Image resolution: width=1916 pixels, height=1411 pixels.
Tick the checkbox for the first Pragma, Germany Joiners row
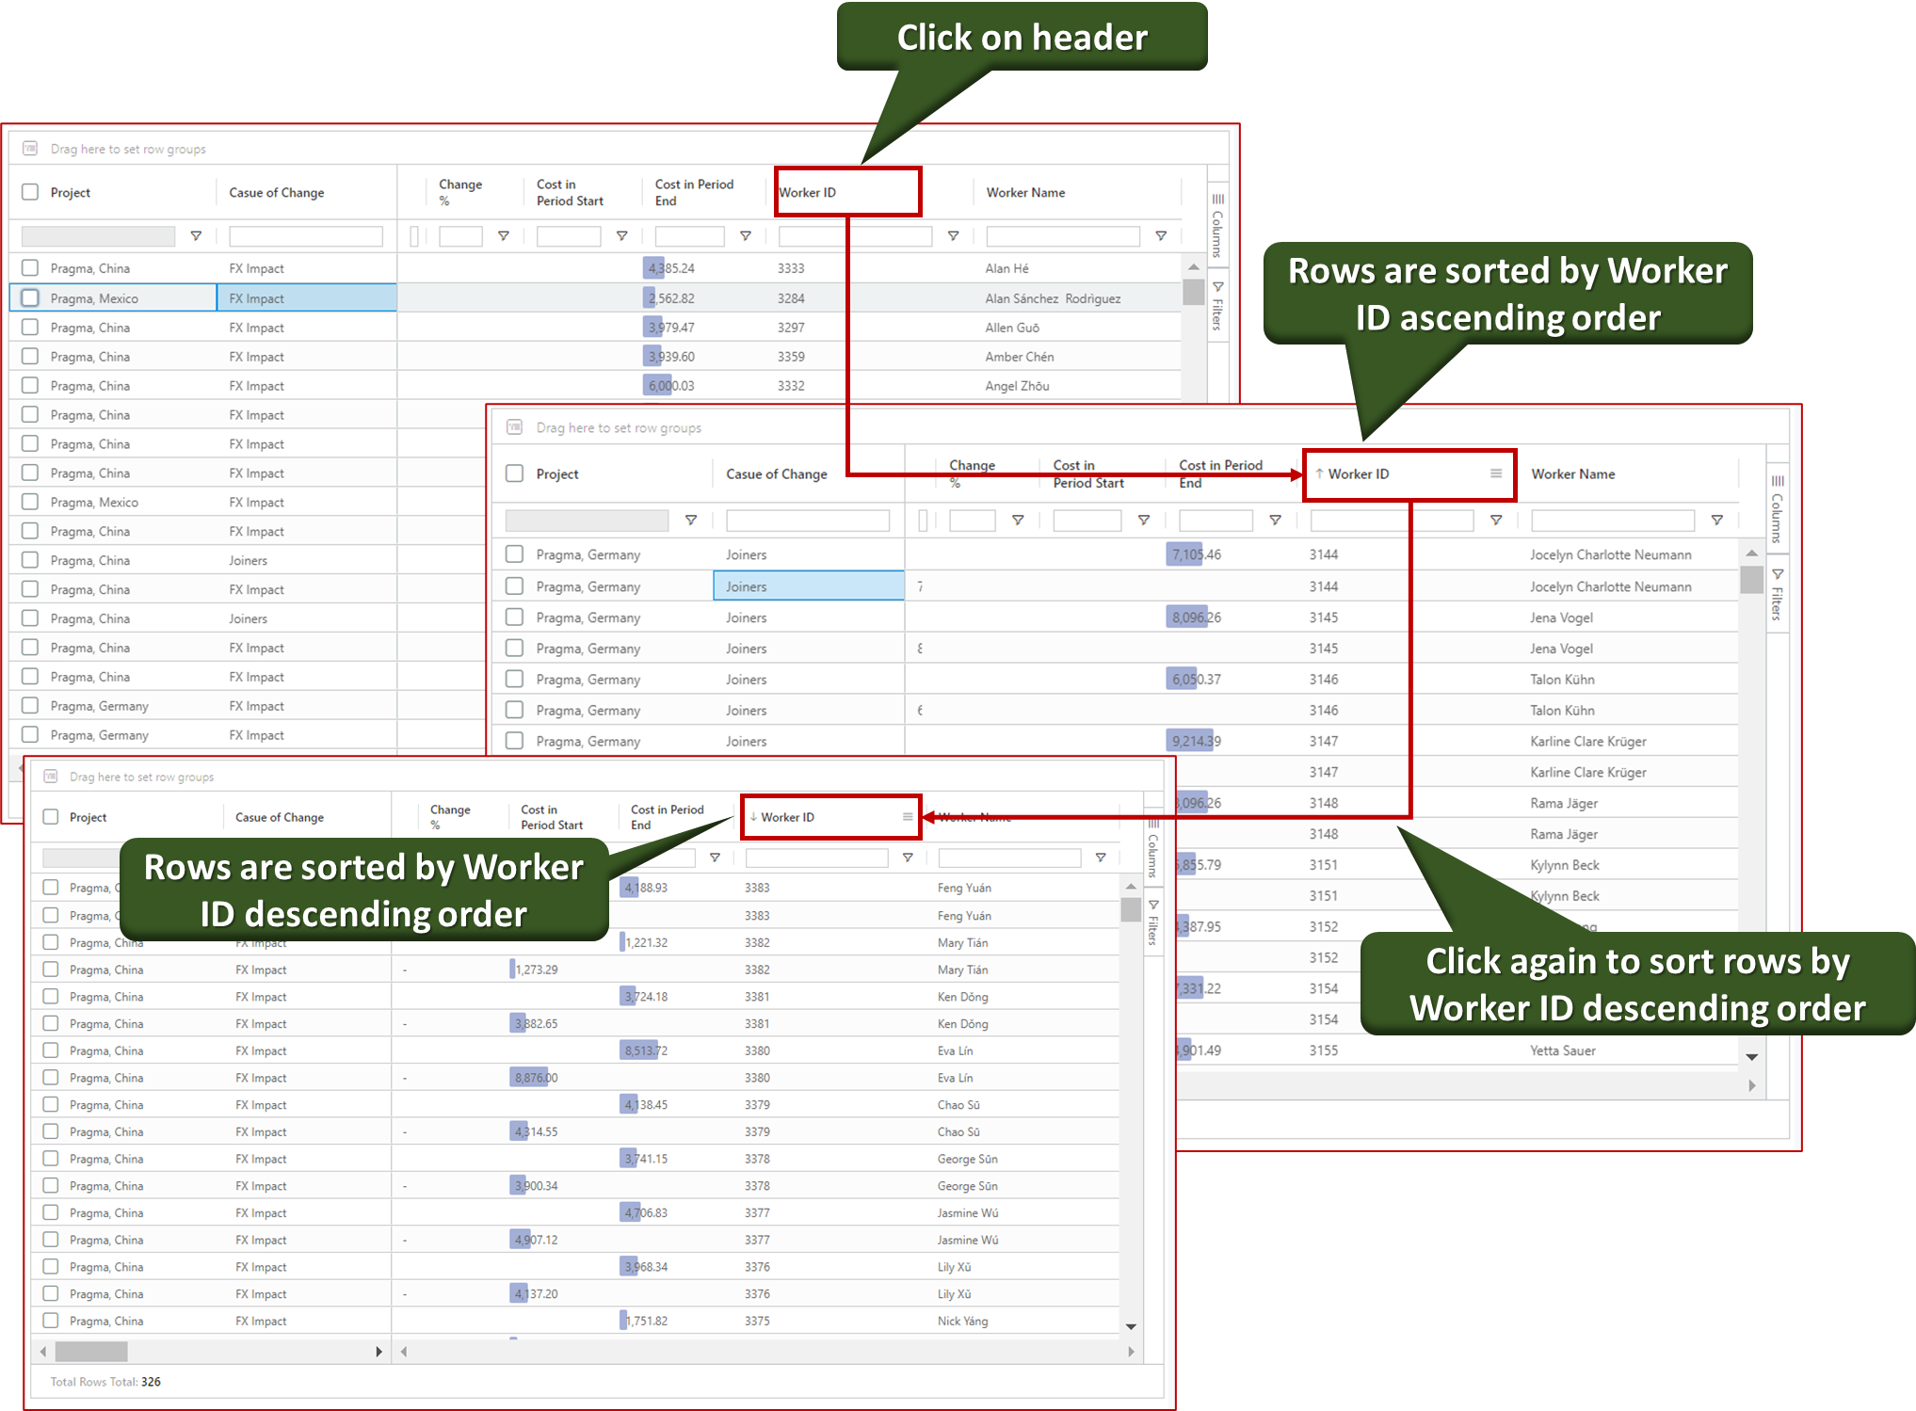pyautogui.click(x=514, y=554)
